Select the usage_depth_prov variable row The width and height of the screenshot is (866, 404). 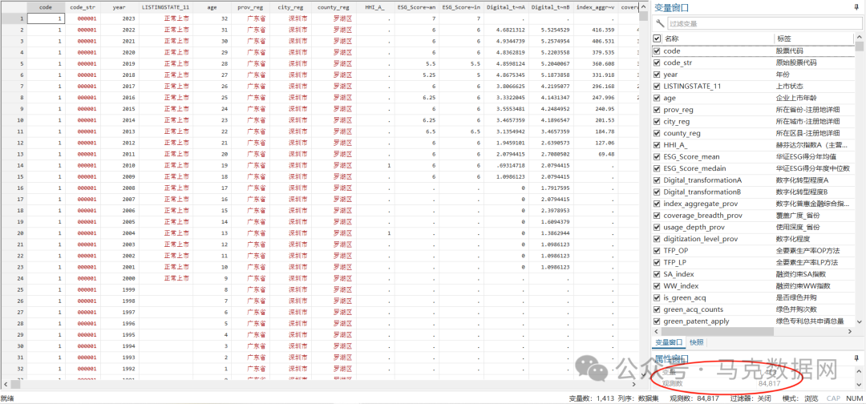pyautogui.click(x=753, y=228)
